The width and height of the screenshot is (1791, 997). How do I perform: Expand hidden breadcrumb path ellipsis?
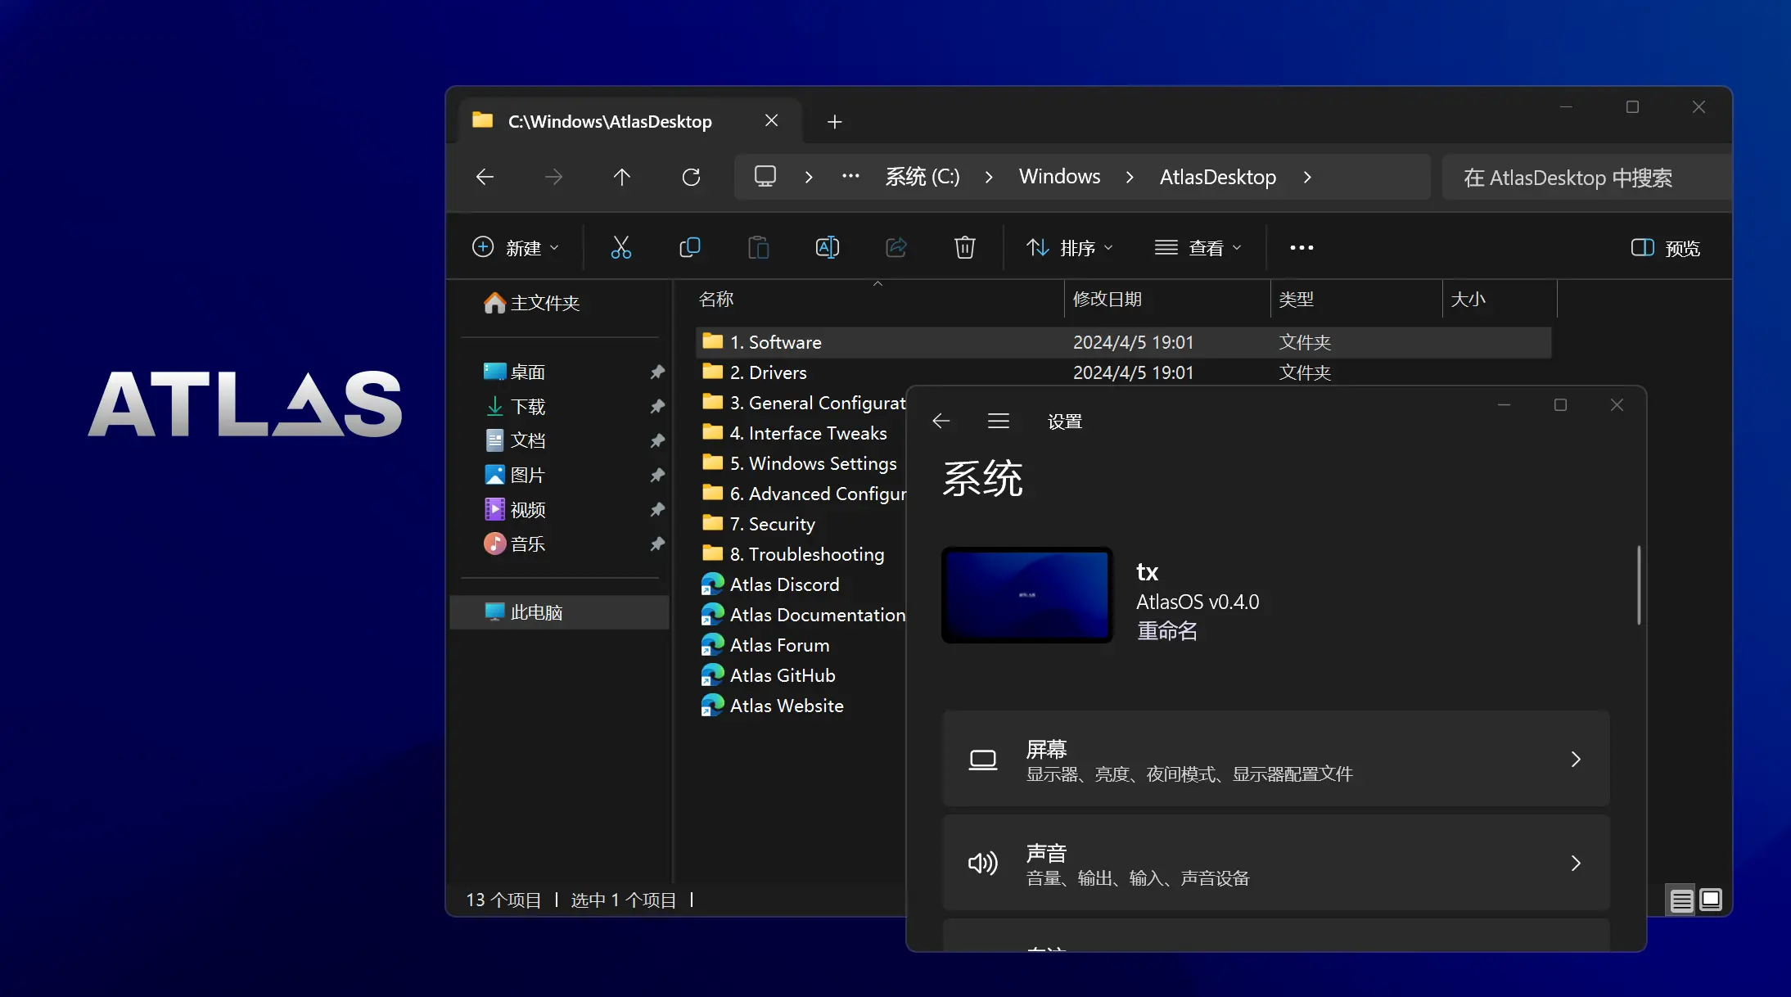point(850,177)
